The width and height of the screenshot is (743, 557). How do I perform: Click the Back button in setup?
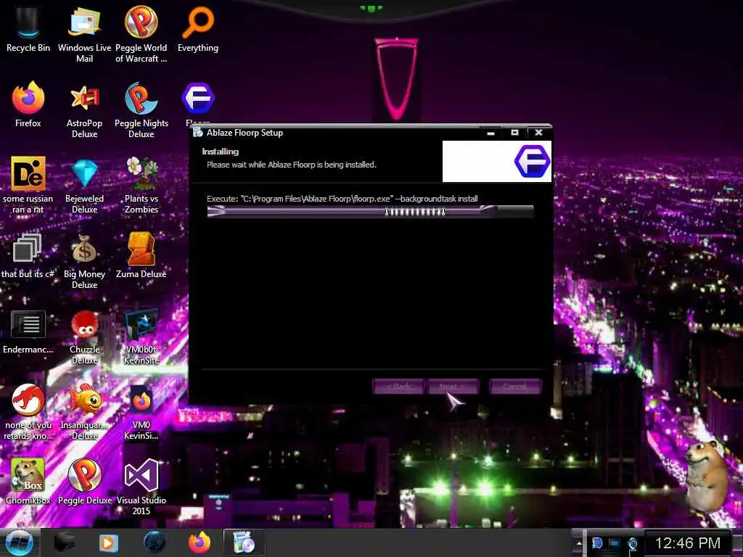coord(398,387)
